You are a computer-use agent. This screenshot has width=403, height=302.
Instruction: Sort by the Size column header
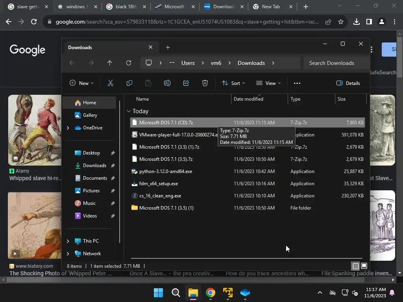pos(341,99)
